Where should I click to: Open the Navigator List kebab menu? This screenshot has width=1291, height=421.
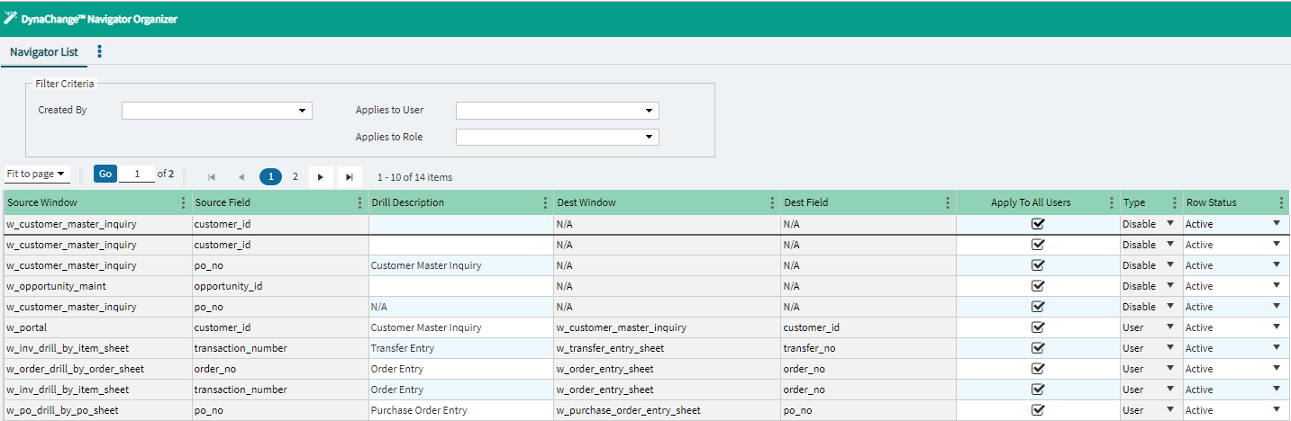(99, 52)
